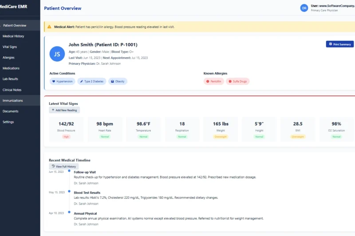Screen dimensions: 355x236
Task: Open Clinical Notes in the sidebar
Action: 20,89
